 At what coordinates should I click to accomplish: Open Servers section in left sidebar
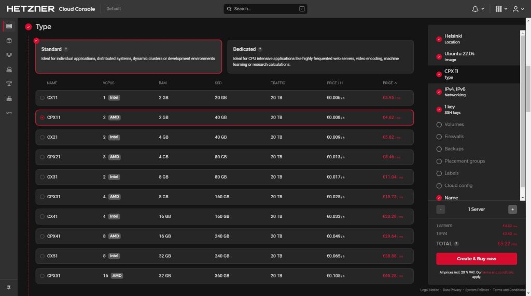(9, 26)
